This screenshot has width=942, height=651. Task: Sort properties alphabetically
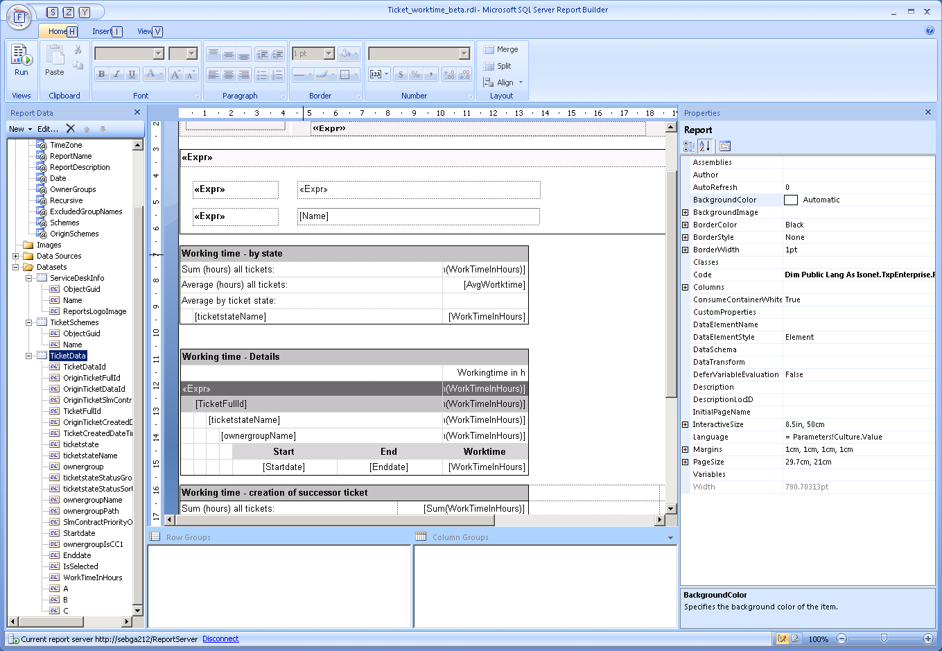705,146
